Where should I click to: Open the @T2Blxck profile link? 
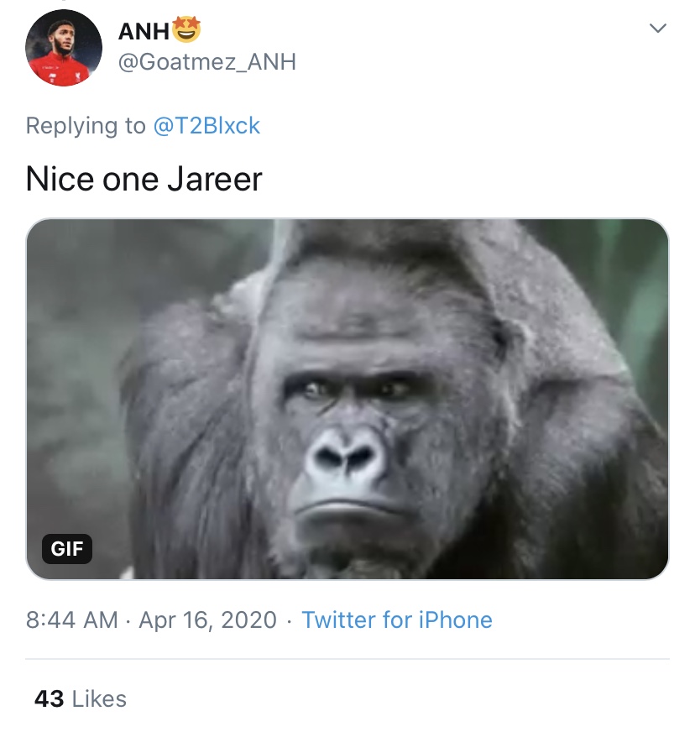pyautogui.click(x=206, y=126)
